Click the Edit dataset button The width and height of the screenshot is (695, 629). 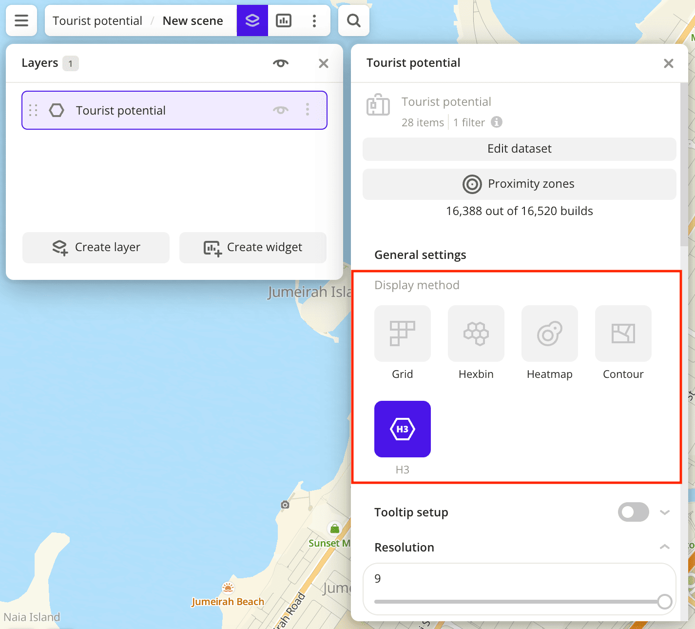(x=519, y=149)
